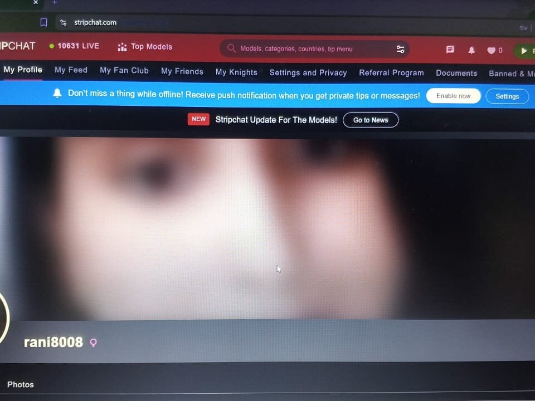Open Settings and Privacy tab
535x401 pixels.
point(308,72)
